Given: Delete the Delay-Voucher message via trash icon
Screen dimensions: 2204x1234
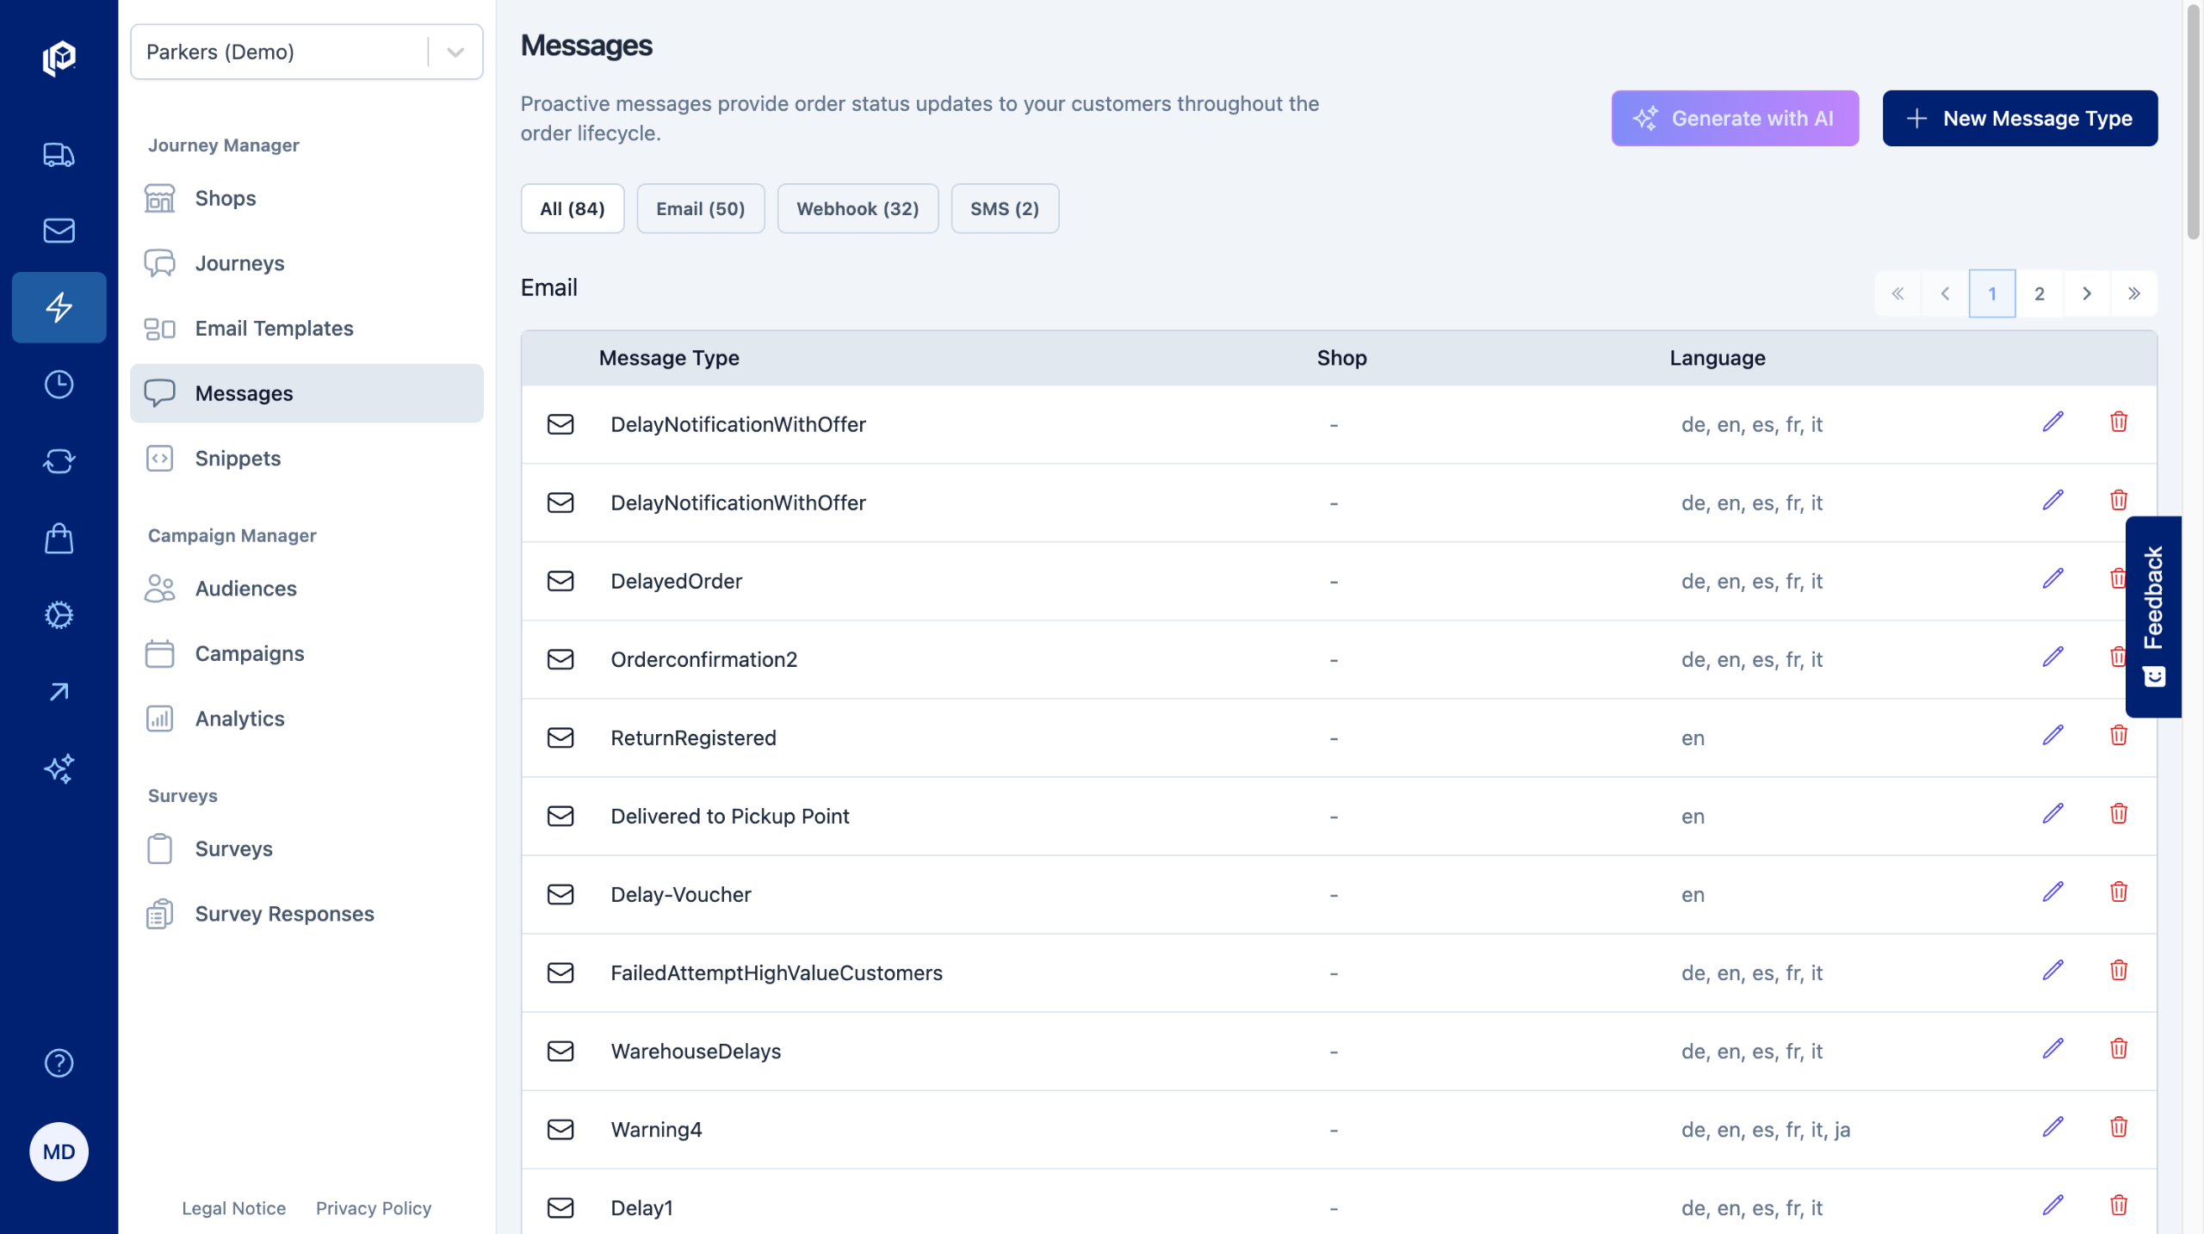Looking at the screenshot, I should (2119, 892).
